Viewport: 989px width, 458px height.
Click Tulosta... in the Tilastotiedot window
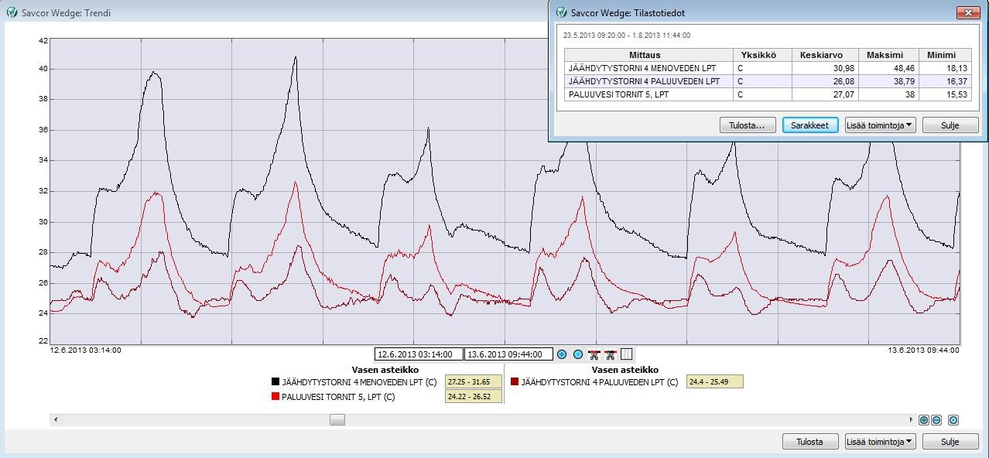[x=748, y=125]
